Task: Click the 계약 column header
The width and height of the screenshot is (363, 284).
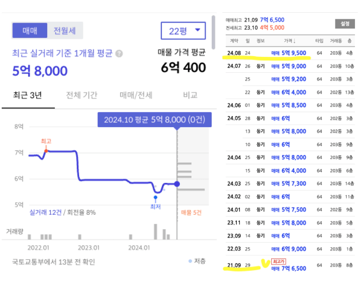Action: pyautogui.click(x=234, y=41)
